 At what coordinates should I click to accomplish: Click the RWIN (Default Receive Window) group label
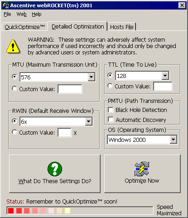(53, 111)
